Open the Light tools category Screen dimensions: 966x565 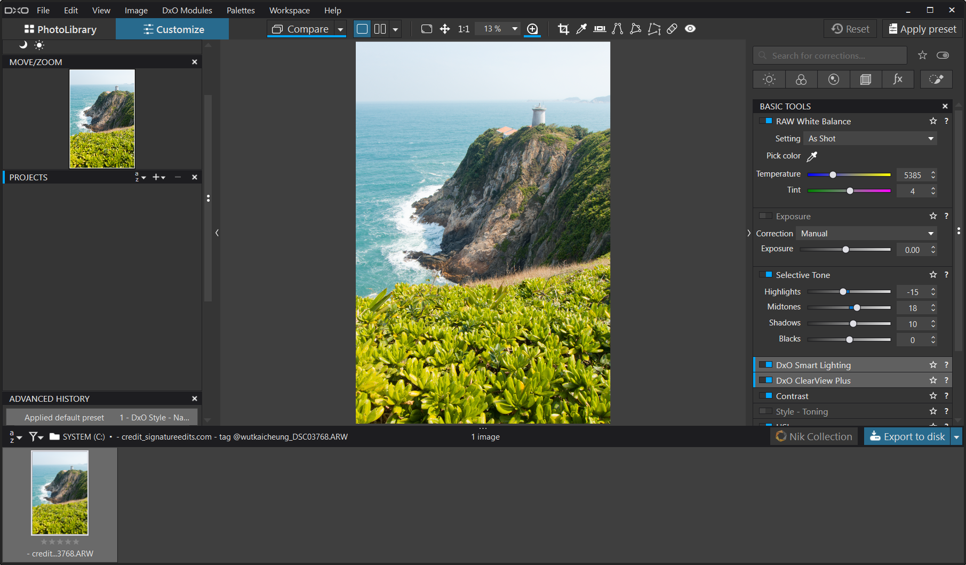click(x=769, y=79)
